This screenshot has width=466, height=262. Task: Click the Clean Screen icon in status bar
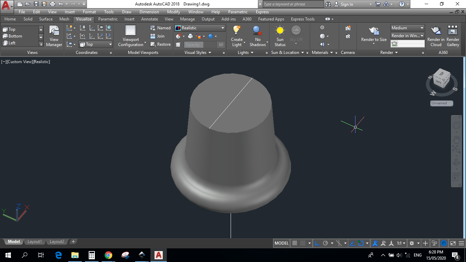(453, 243)
